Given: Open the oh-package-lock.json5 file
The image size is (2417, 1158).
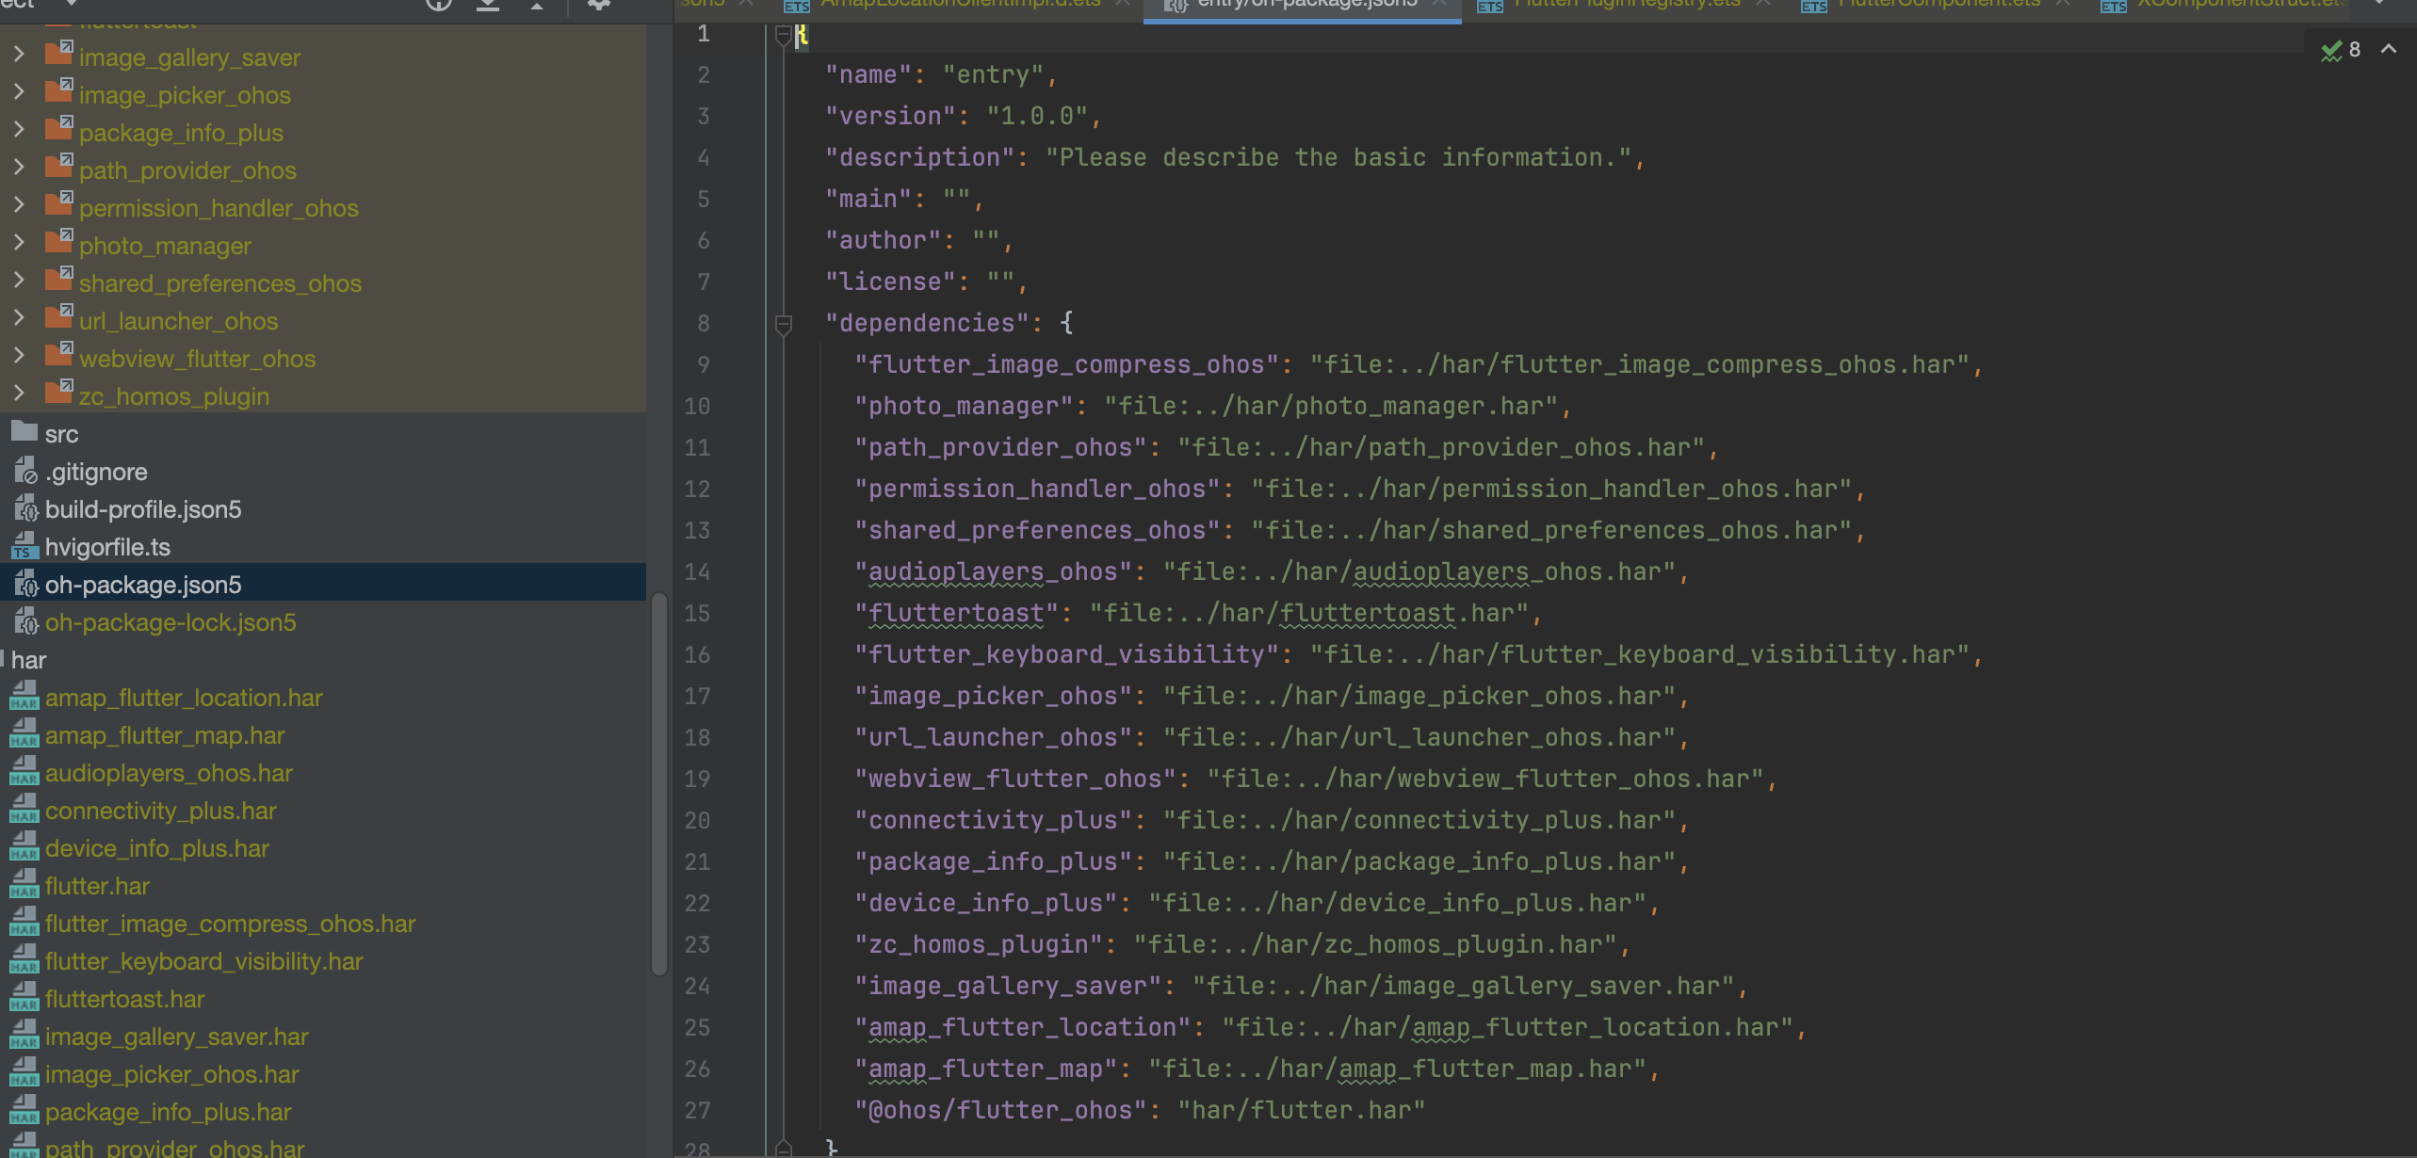Looking at the screenshot, I should pos(170,622).
